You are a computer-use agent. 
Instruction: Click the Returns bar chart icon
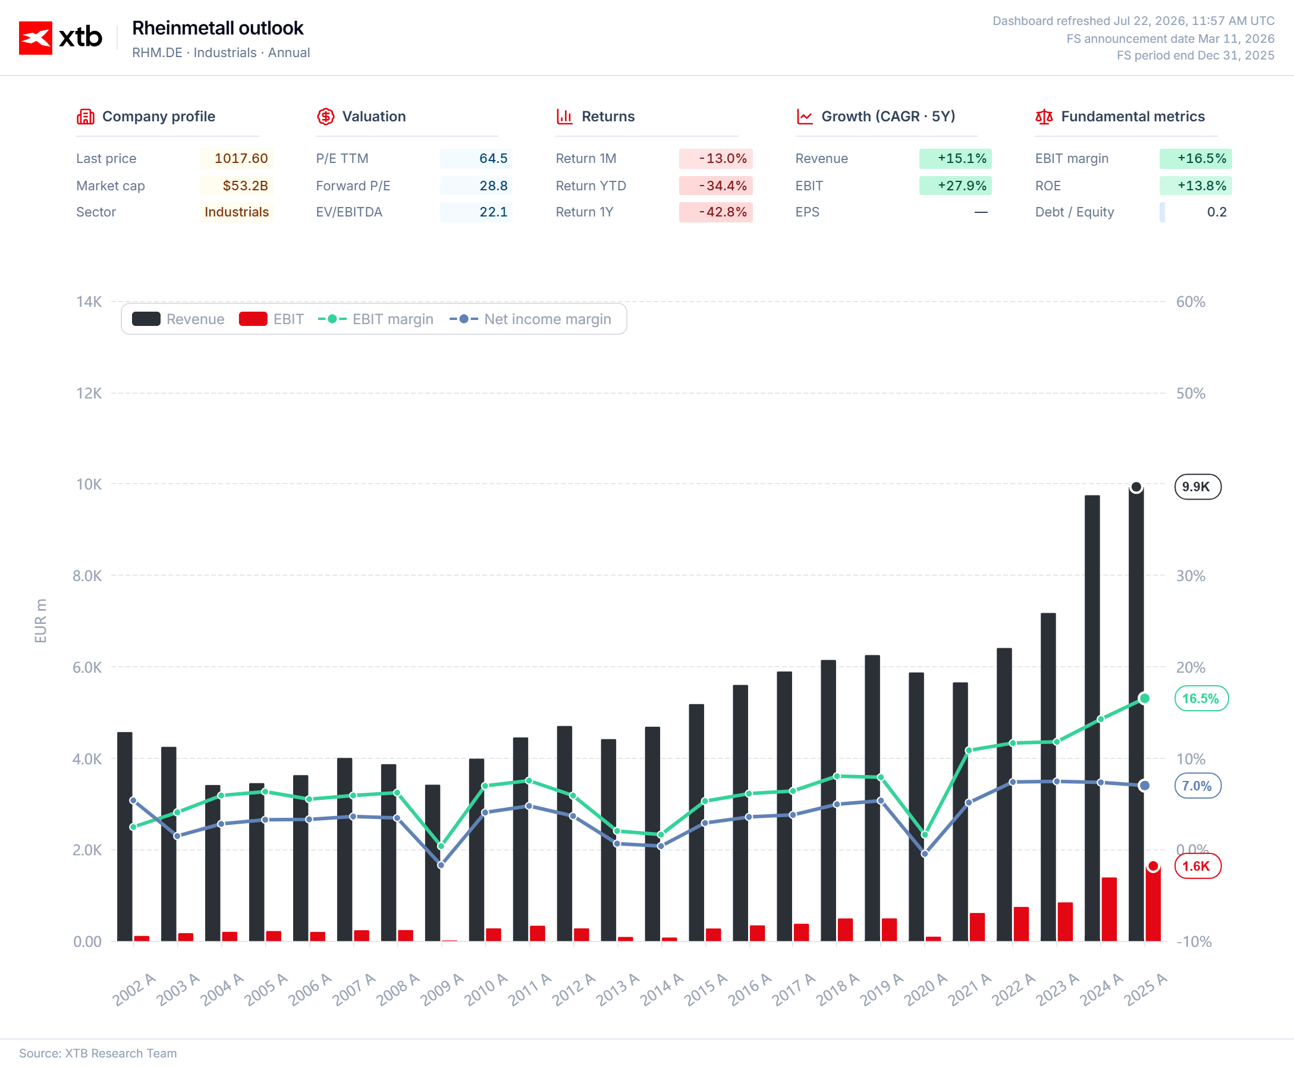click(565, 116)
